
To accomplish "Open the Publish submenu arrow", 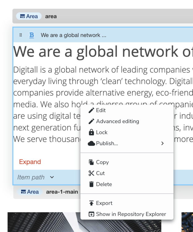I will point(162,144).
